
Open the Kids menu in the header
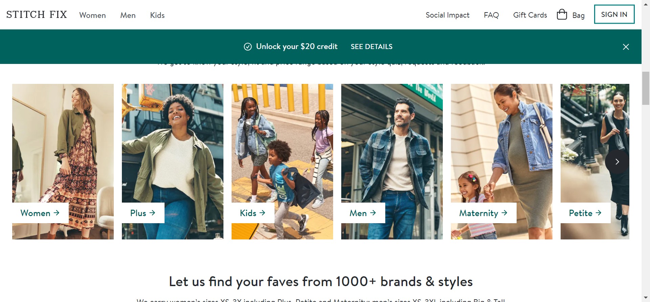157,15
